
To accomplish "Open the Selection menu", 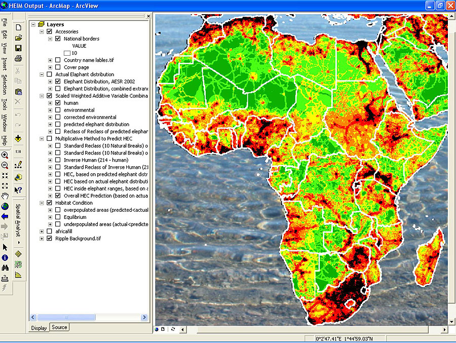I will (x=4, y=85).
